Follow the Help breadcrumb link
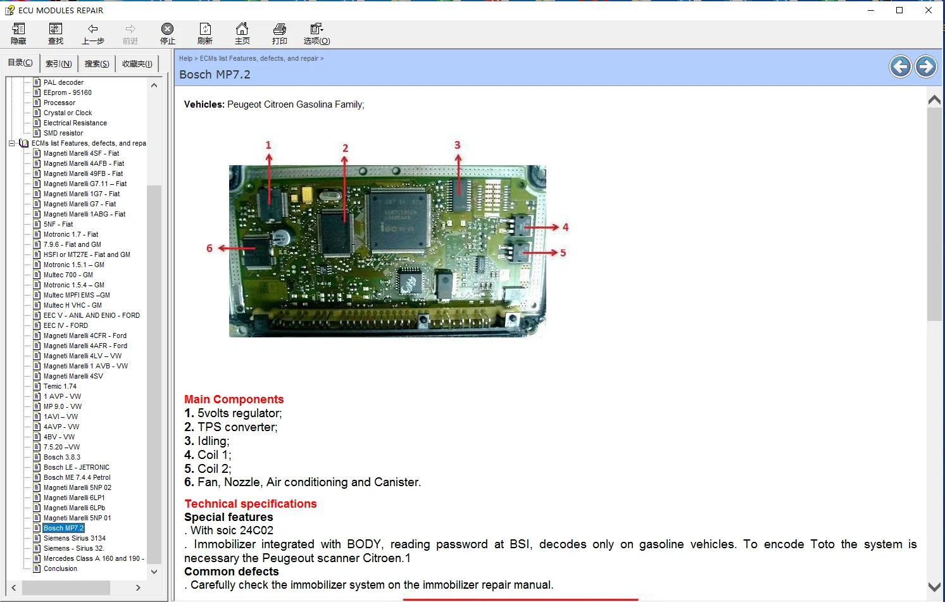945x602 pixels. (x=185, y=58)
